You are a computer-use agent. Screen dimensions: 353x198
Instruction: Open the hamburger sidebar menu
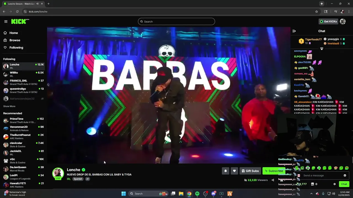(x=6, y=21)
